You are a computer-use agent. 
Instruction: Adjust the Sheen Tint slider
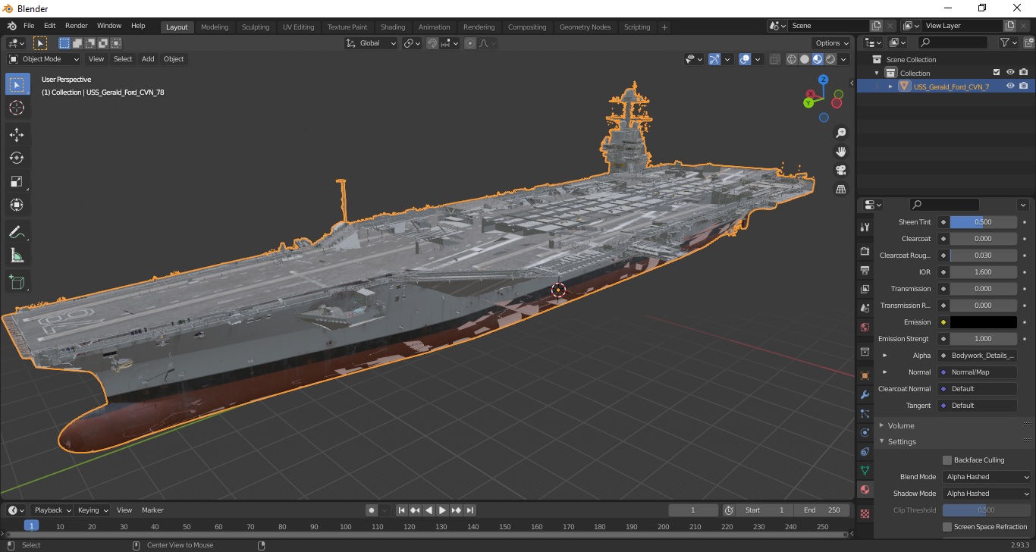pyautogui.click(x=983, y=222)
